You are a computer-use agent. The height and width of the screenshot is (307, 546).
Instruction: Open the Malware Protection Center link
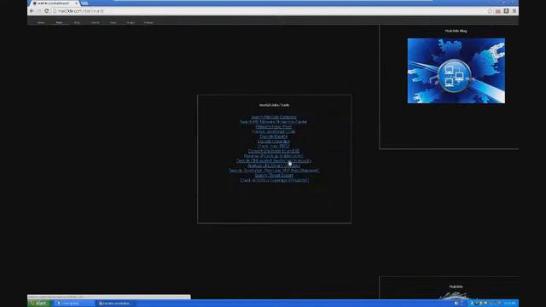tap(274, 122)
